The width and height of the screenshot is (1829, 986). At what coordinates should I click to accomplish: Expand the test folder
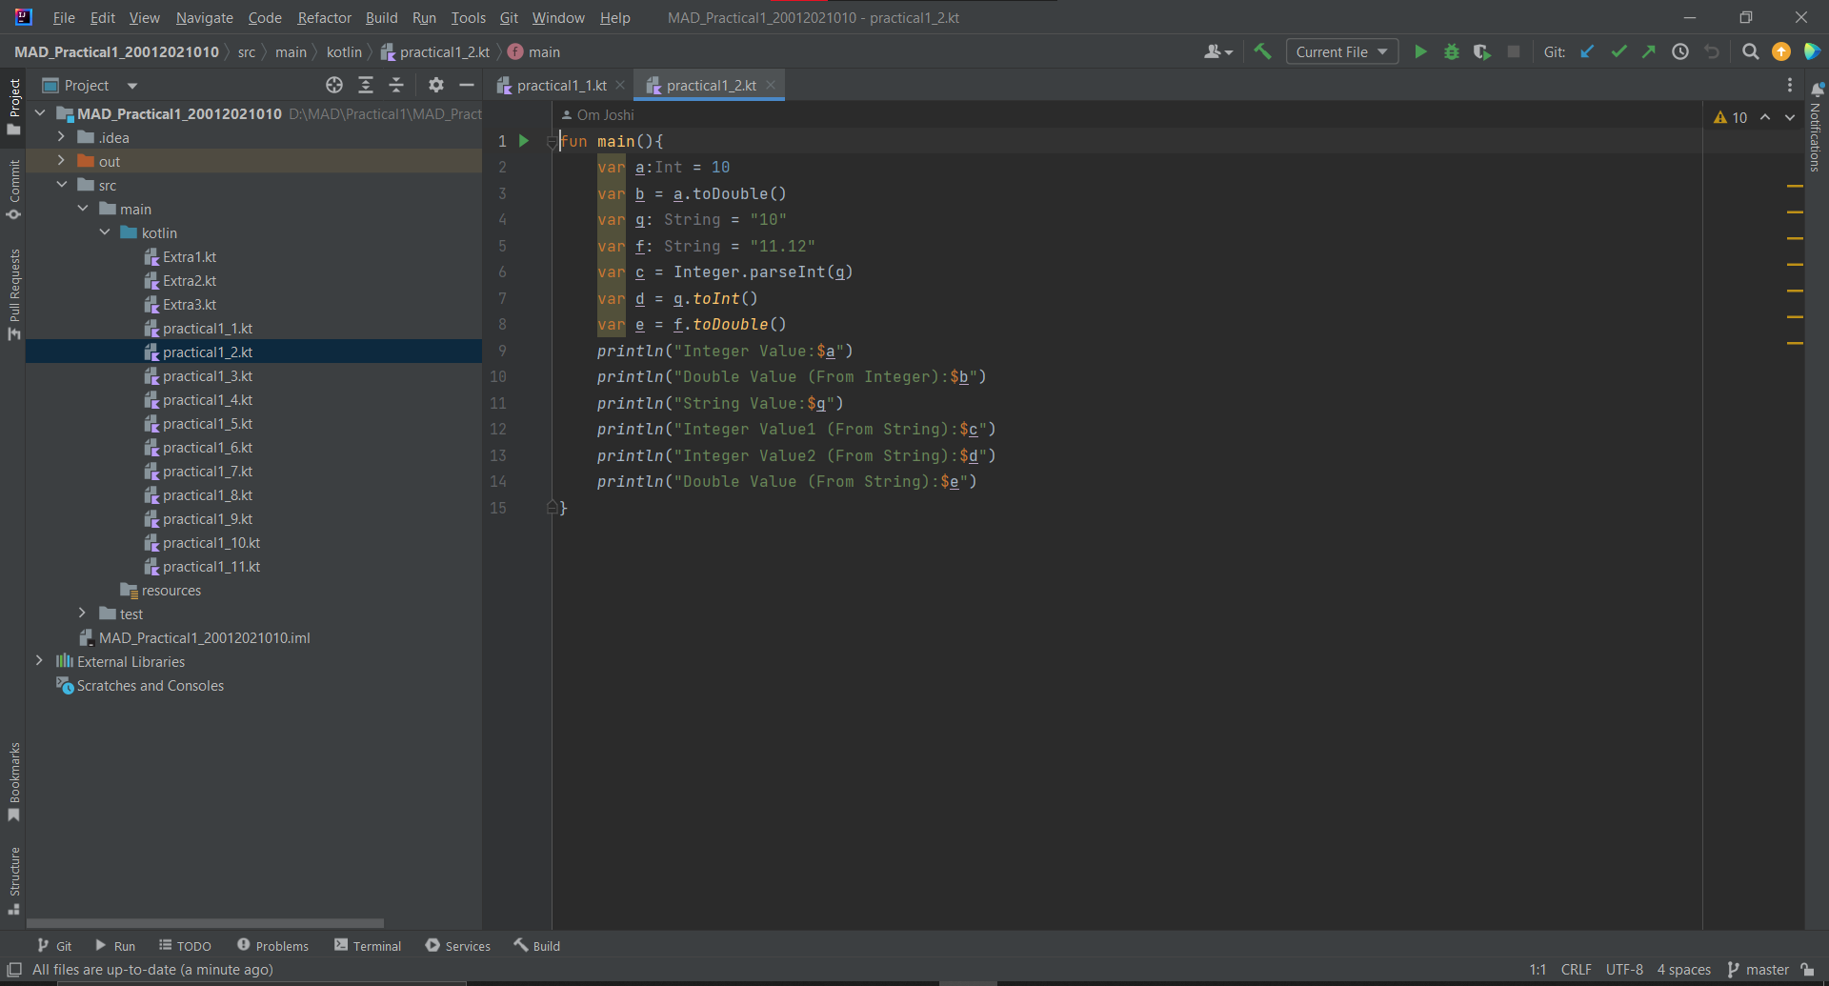[x=83, y=614]
